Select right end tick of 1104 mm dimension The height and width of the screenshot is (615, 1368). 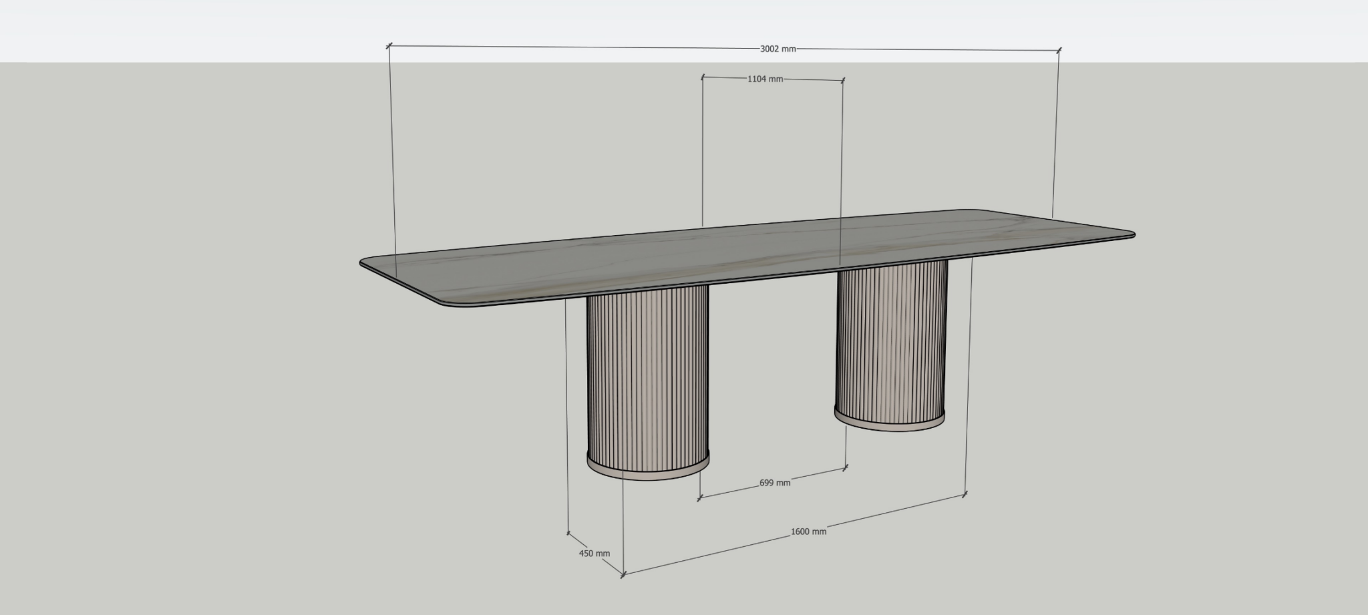[843, 80]
